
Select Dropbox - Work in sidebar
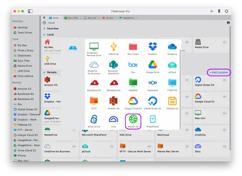tap(25, 119)
